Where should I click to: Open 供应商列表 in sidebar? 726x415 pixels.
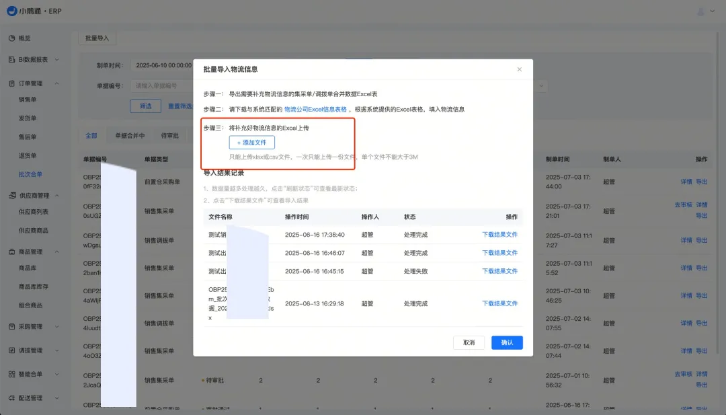click(34, 212)
